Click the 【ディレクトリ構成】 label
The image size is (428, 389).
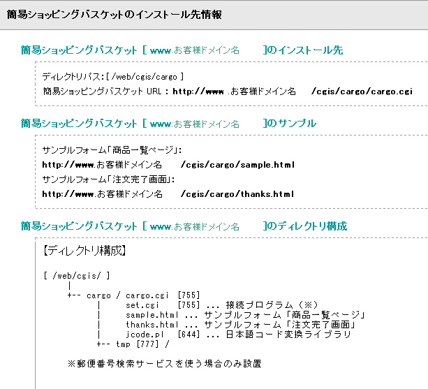coord(84,250)
